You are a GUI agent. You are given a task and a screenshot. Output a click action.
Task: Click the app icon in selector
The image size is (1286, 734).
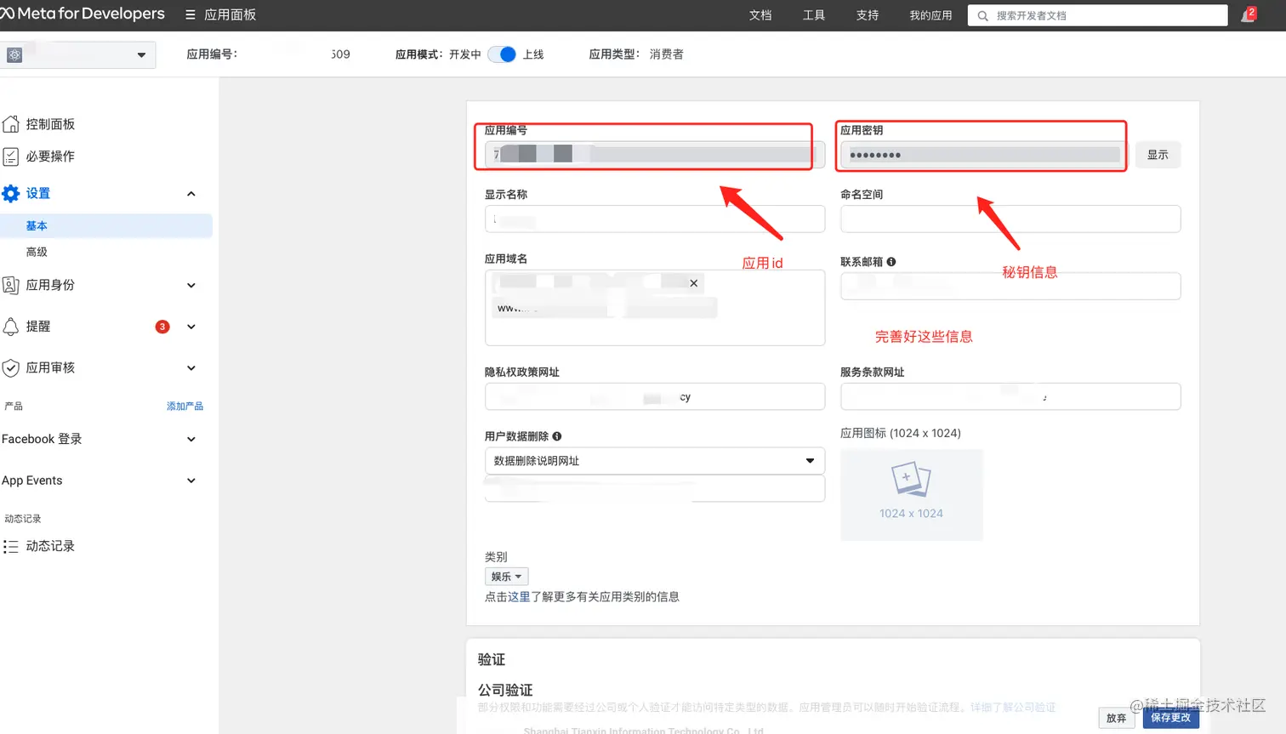14,55
